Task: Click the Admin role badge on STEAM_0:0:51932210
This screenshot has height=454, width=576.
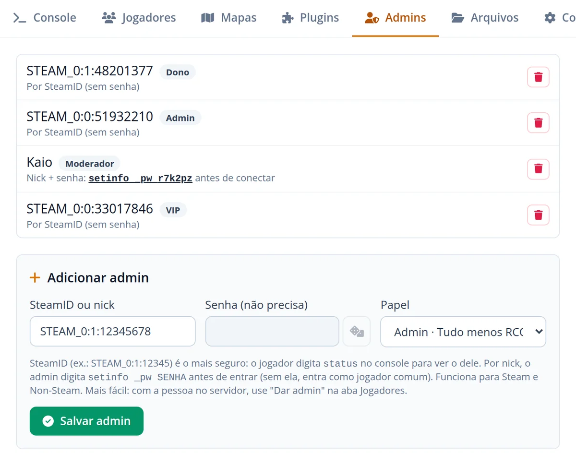Action: click(x=180, y=118)
